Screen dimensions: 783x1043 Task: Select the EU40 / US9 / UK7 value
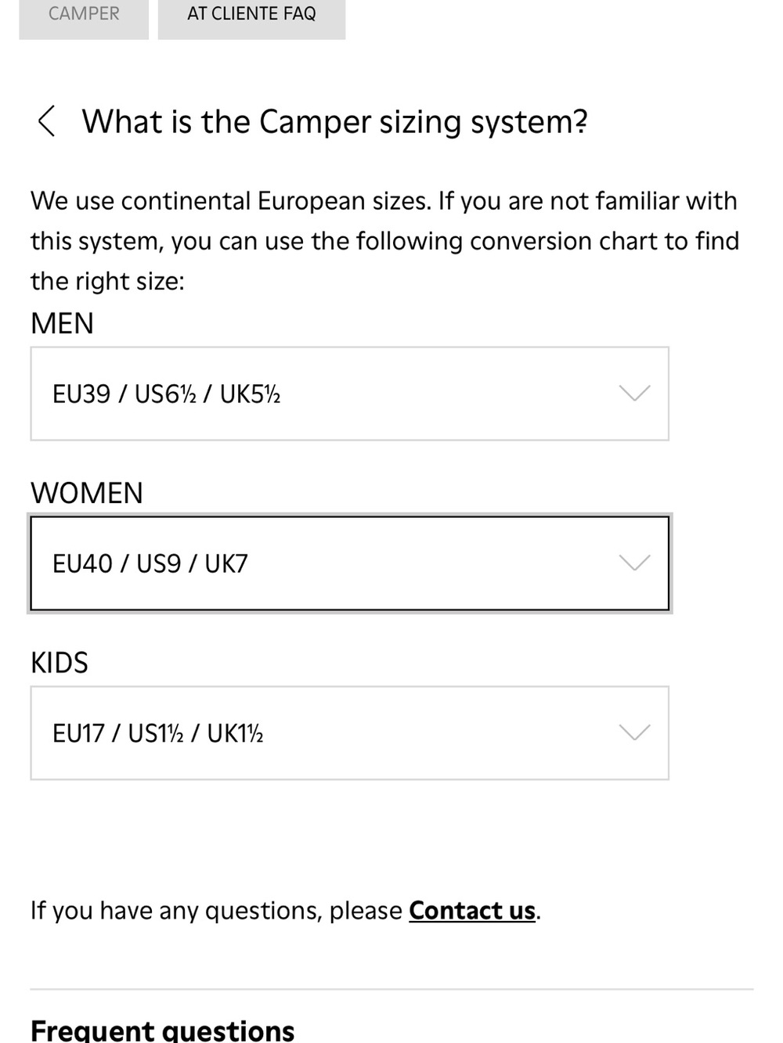tap(150, 563)
